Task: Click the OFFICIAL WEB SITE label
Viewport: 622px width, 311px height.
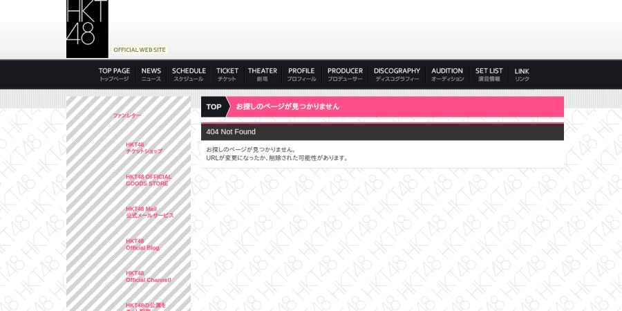Action: coord(139,50)
